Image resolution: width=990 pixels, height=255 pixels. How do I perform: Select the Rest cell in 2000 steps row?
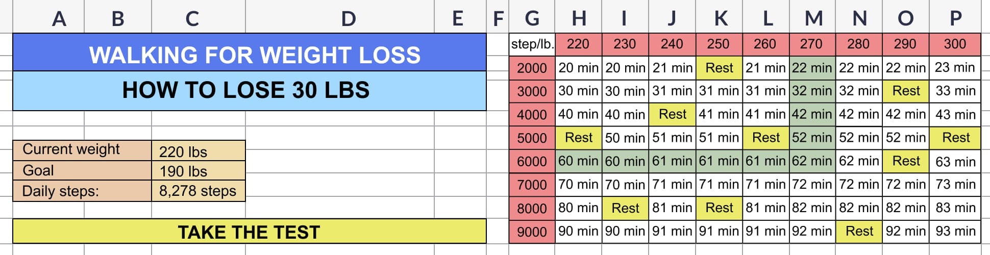tap(719, 68)
